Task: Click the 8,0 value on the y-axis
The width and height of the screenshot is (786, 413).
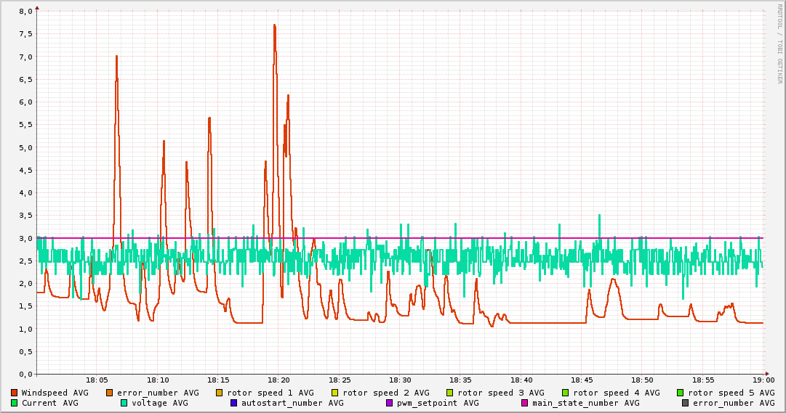Action: 25,12
